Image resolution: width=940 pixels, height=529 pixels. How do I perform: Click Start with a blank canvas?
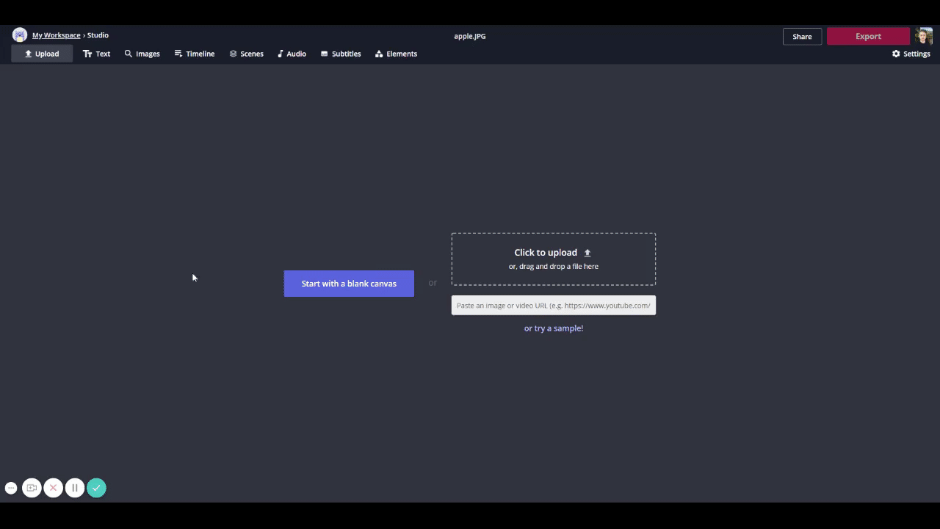(x=349, y=284)
